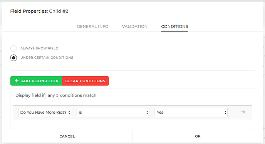Click the arrows on the Yes dropdown
The image size is (265, 144).
(x=225, y=113)
